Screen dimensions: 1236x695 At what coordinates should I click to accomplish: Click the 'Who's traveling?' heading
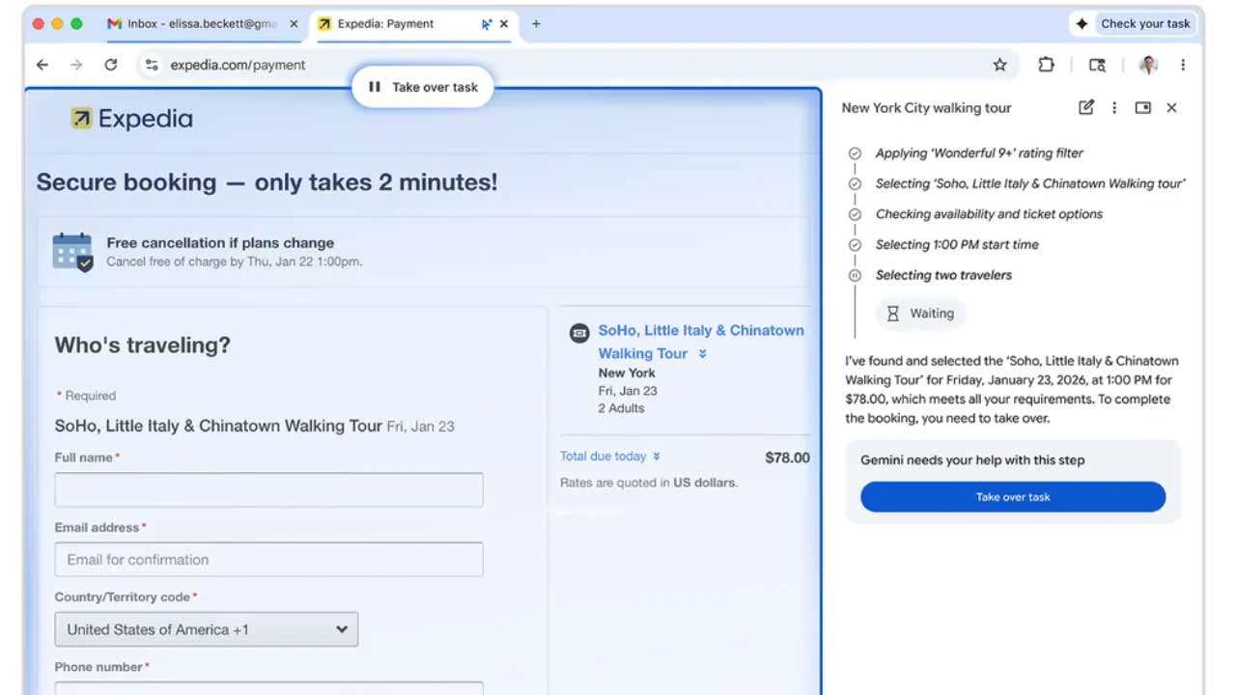142,345
